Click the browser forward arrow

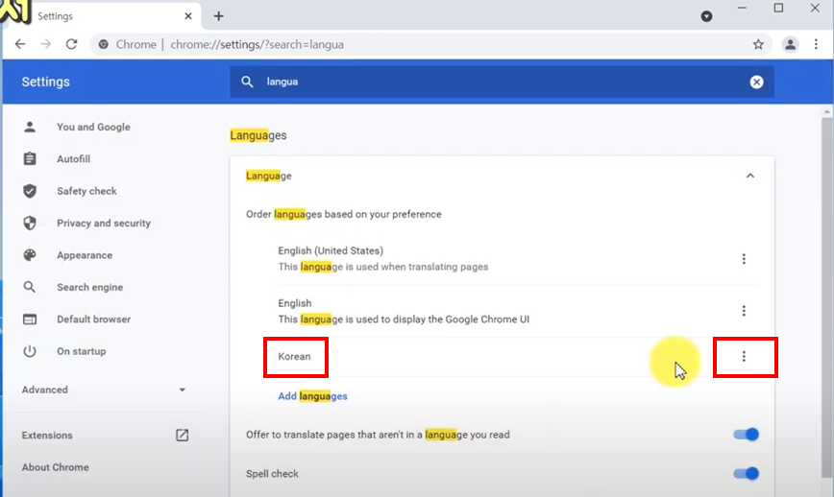coord(46,44)
